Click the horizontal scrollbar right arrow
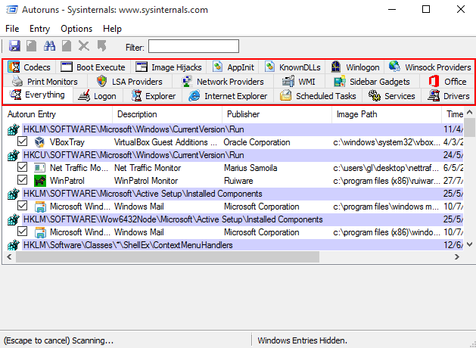 tap(457, 257)
